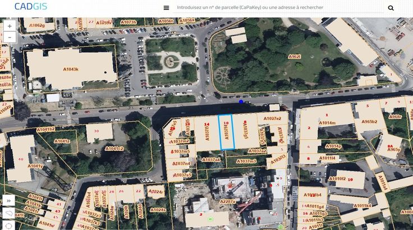
Task: Select parcel A2287a construction site
Action: (228, 201)
